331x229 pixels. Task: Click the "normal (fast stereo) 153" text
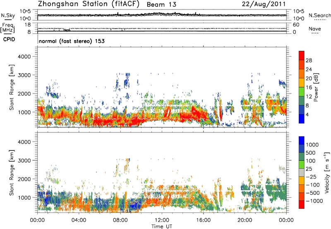(72, 41)
